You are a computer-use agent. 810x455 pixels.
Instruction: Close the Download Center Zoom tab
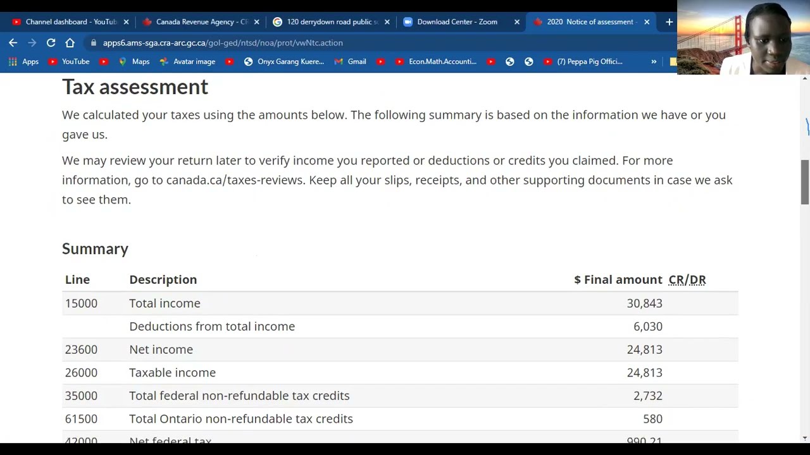(x=517, y=21)
